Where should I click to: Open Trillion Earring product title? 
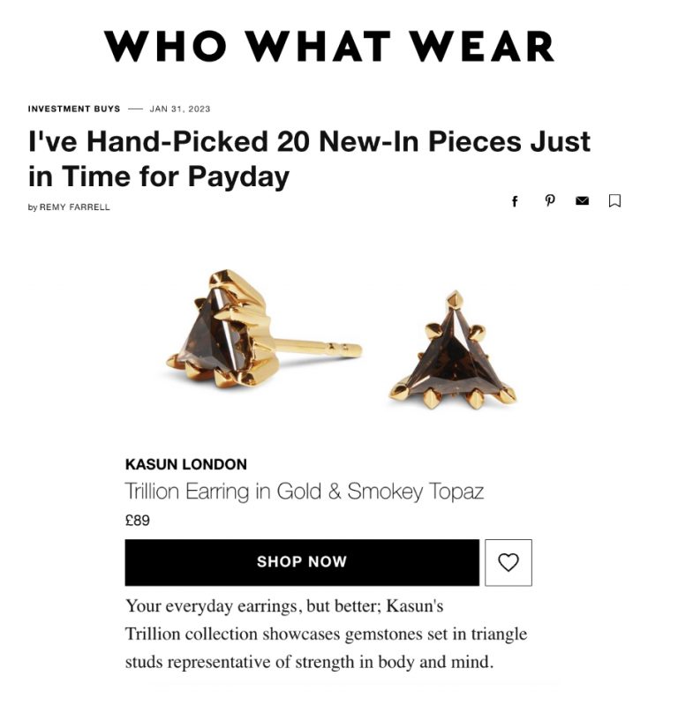tap(304, 492)
